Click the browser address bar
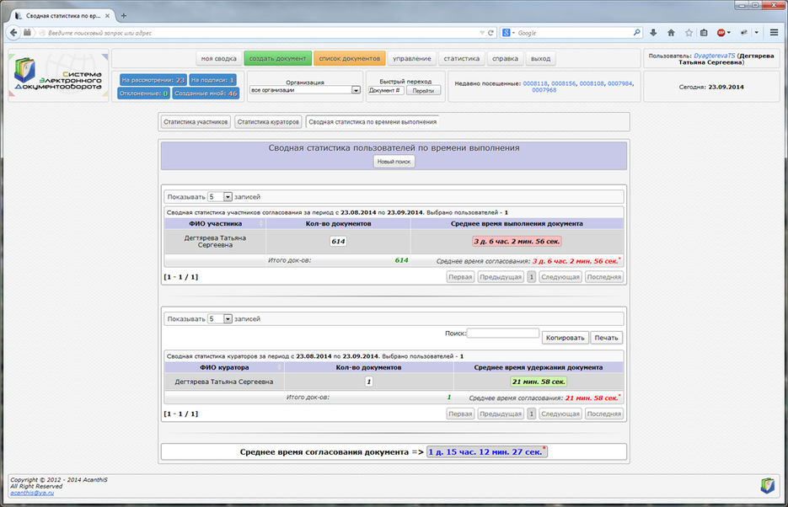The image size is (788, 507). point(261,33)
